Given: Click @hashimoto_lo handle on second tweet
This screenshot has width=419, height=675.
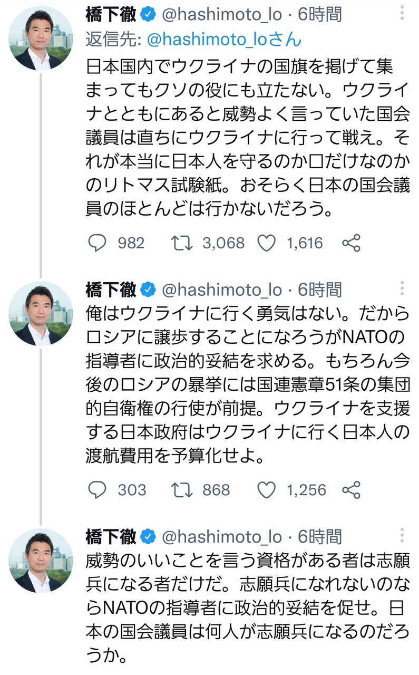Looking at the screenshot, I should pos(222,290).
